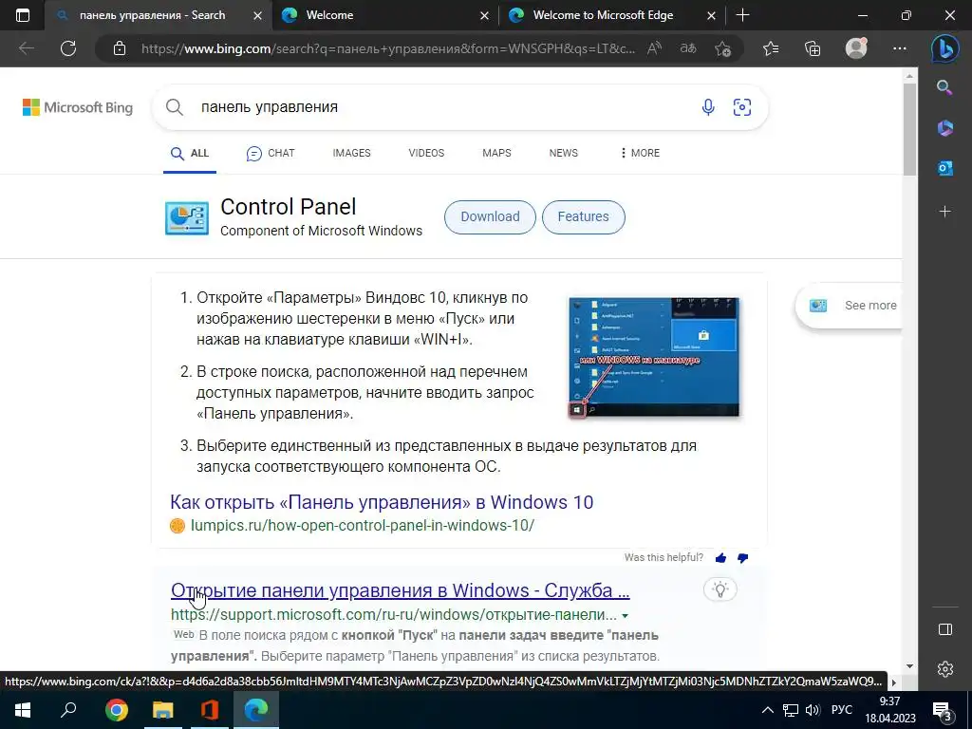Show translate options icon
This screenshot has height=729, width=972.
point(688,48)
